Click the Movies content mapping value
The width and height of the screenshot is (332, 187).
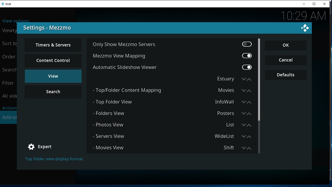click(226, 90)
